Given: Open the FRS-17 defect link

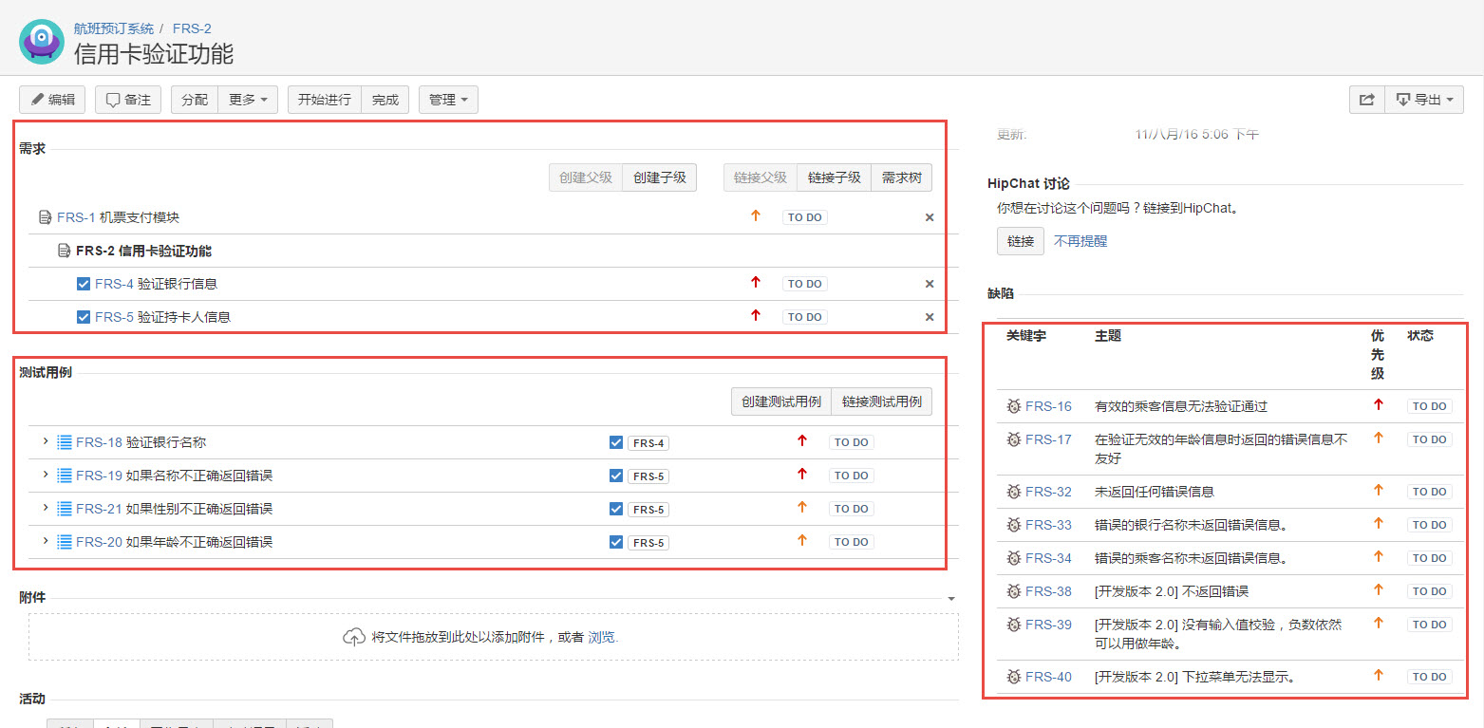Looking at the screenshot, I should coord(1048,439).
